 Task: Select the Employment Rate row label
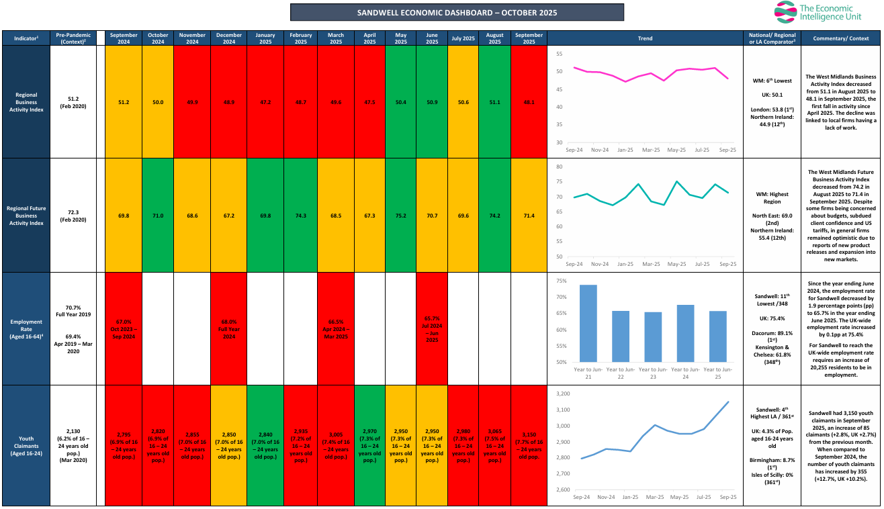pyautogui.click(x=26, y=328)
